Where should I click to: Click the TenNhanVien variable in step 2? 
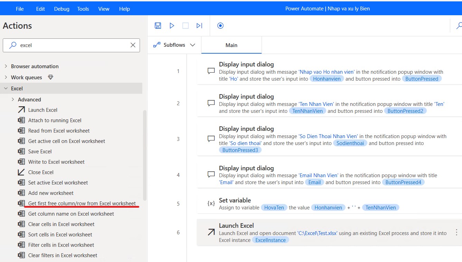(308, 111)
